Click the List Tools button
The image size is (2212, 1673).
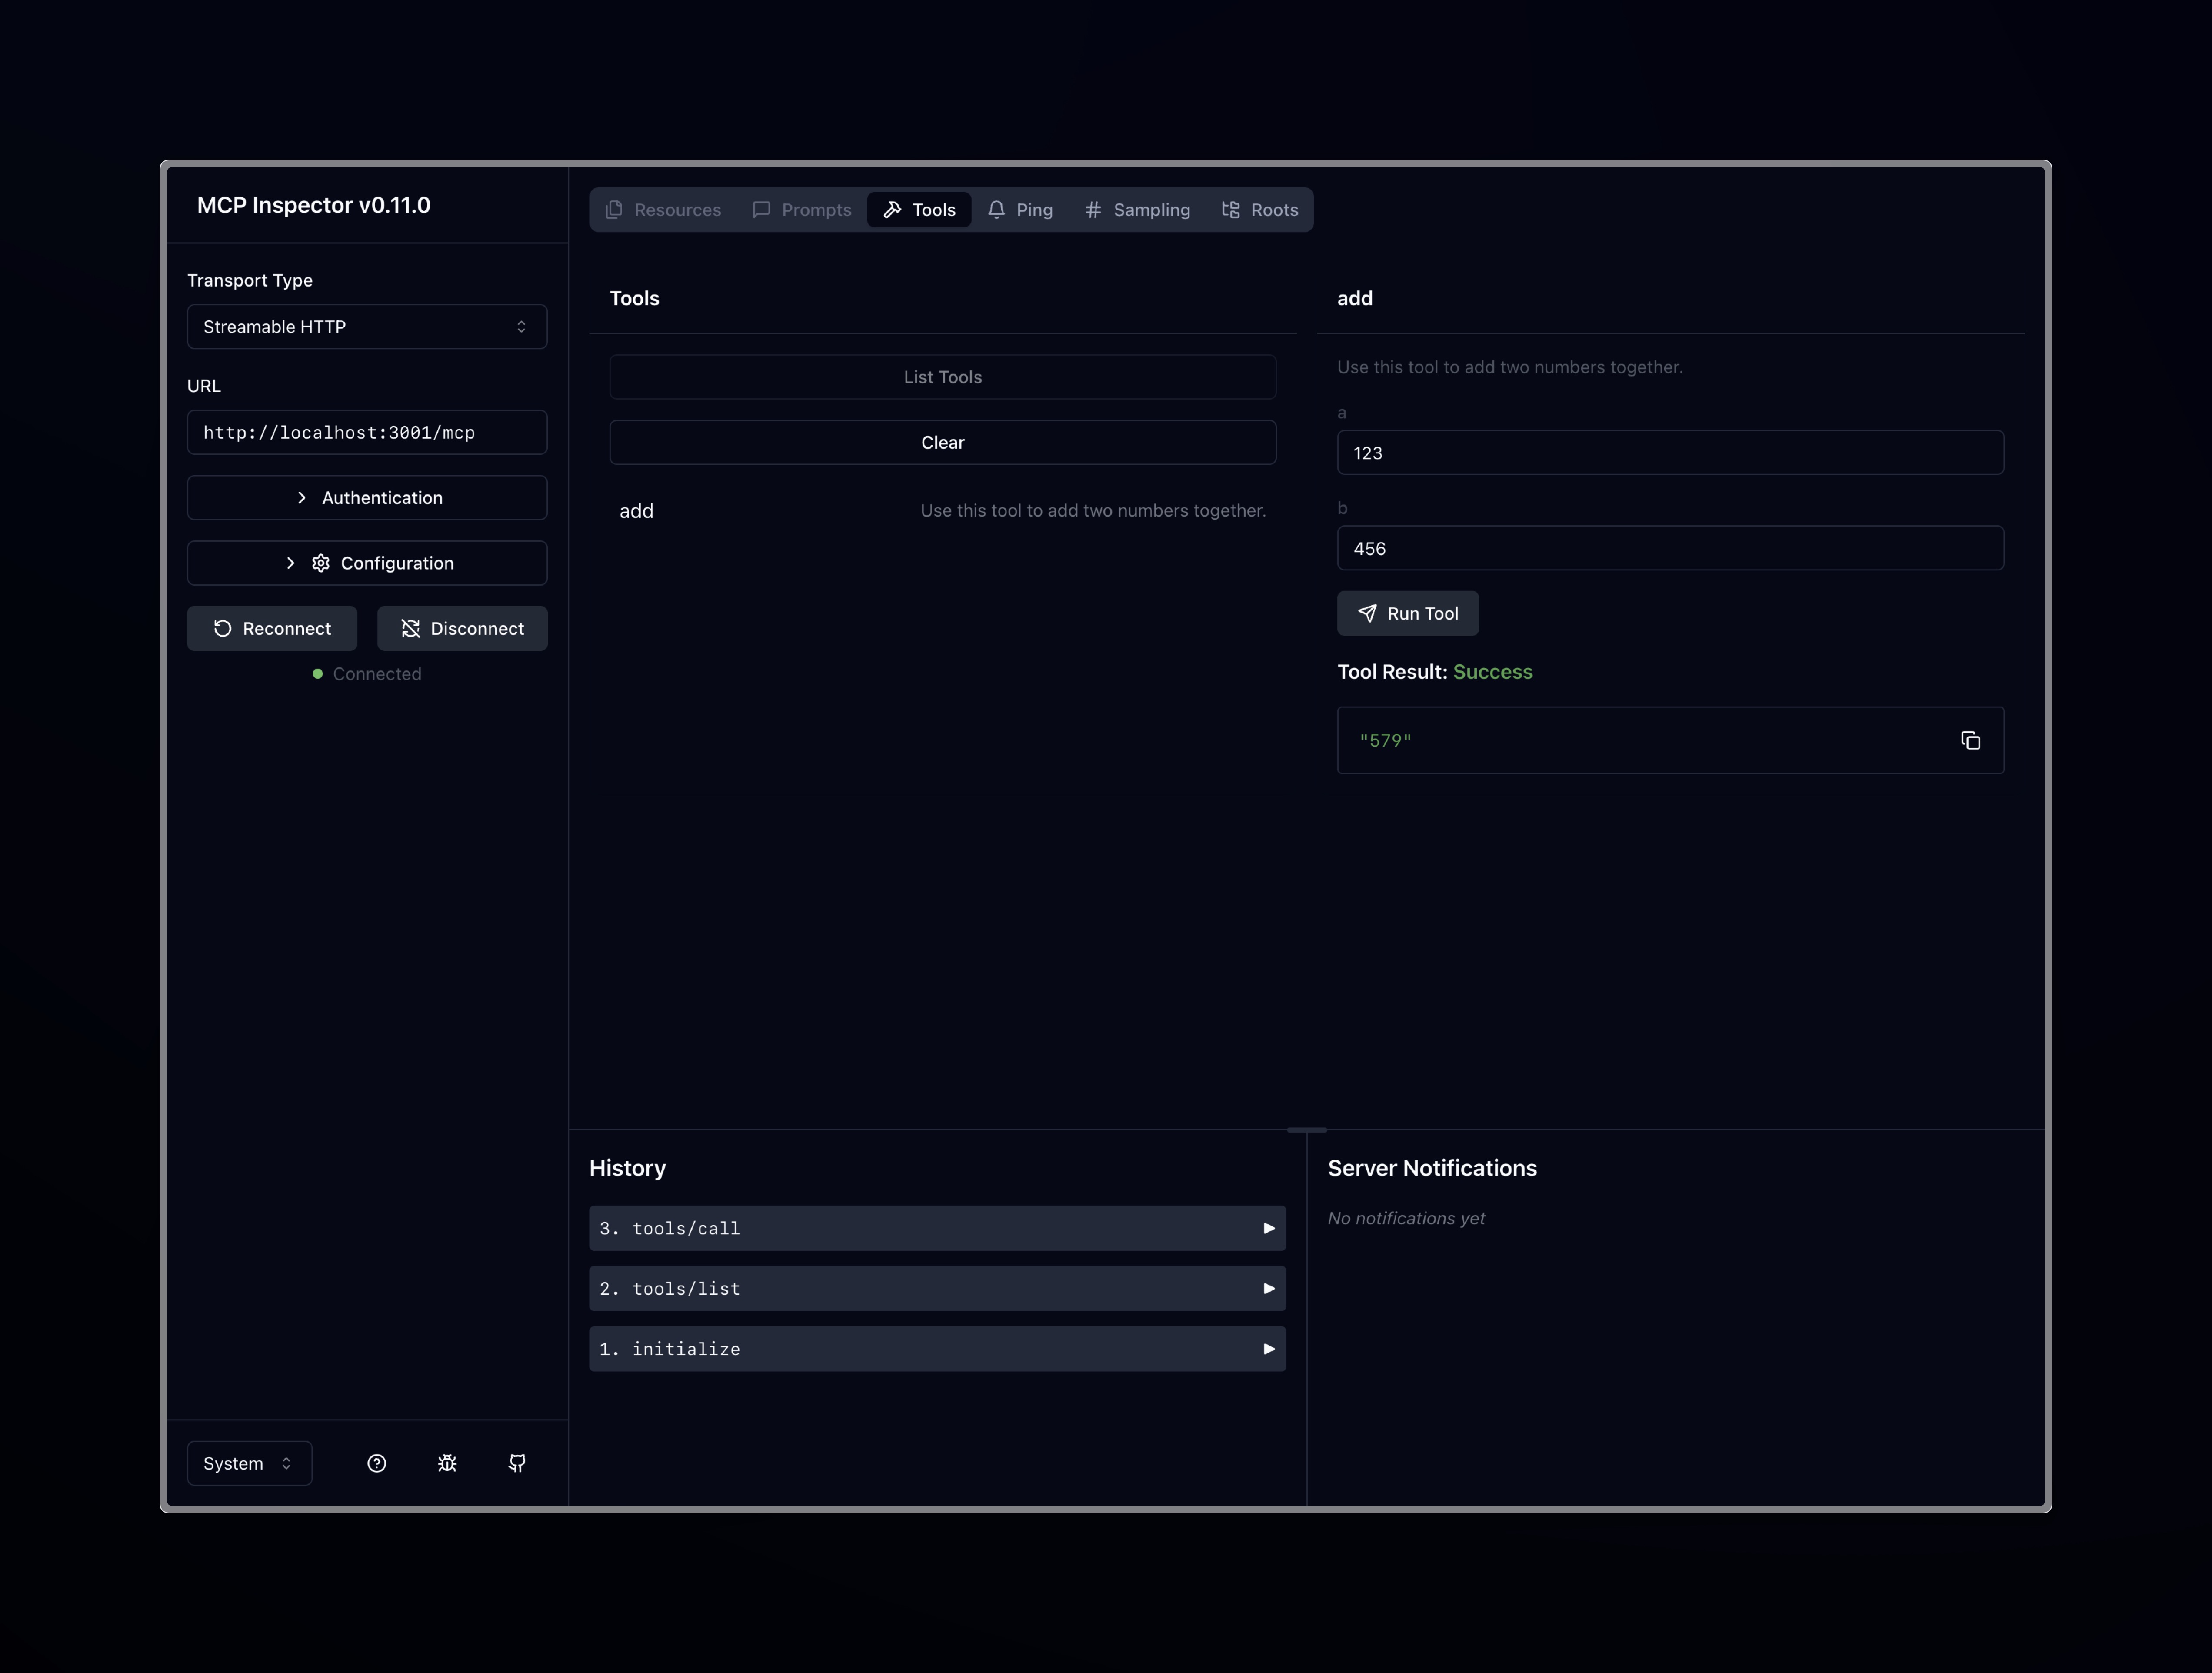pyautogui.click(x=943, y=377)
